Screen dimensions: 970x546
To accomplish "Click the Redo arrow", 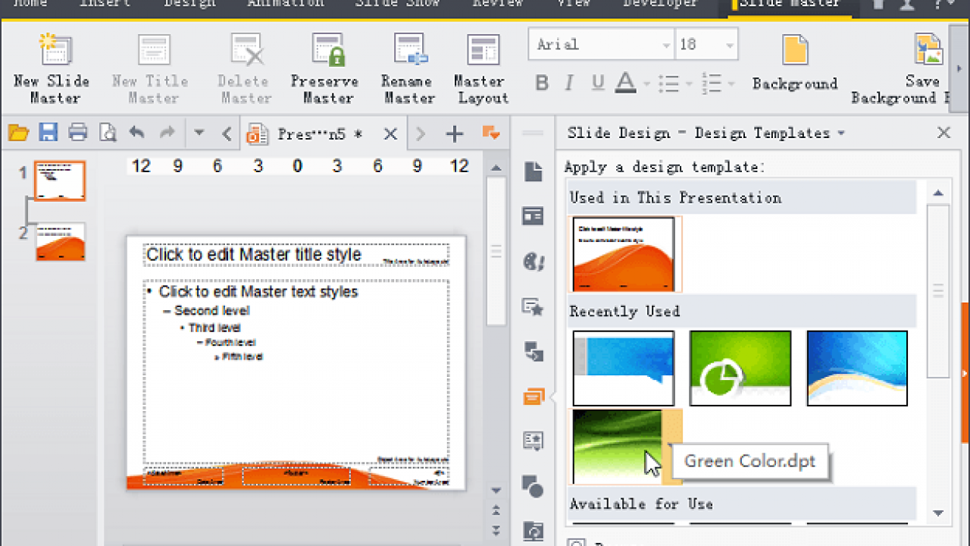I will tap(168, 133).
